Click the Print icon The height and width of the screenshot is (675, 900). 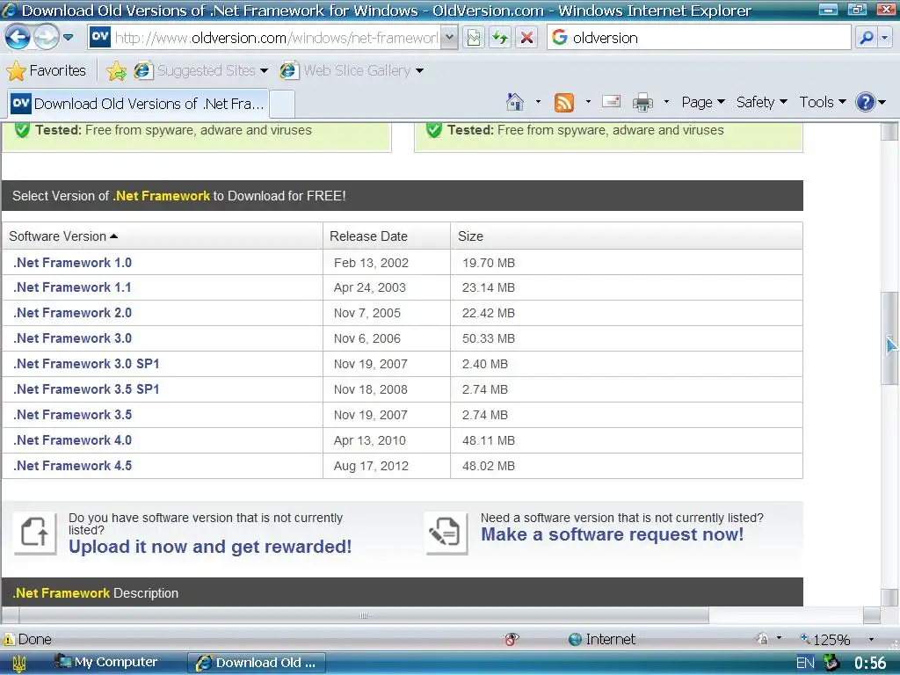pyautogui.click(x=642, y=102)
